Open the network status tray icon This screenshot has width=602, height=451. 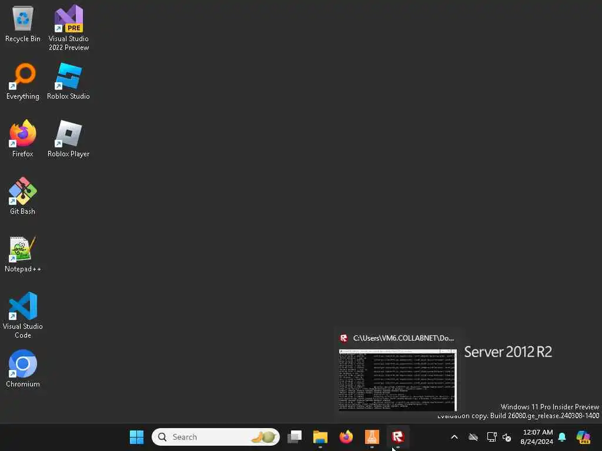point(491,437)
